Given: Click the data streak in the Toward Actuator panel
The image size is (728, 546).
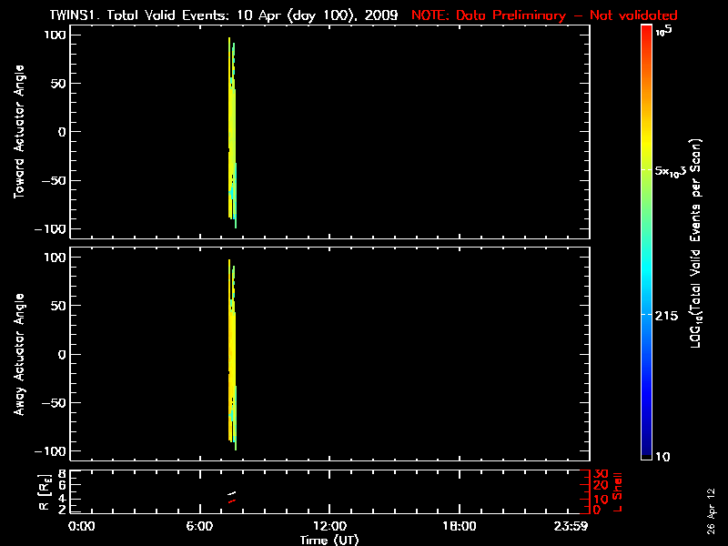Looking at the screenshot, I should click(x=232, y=136).
